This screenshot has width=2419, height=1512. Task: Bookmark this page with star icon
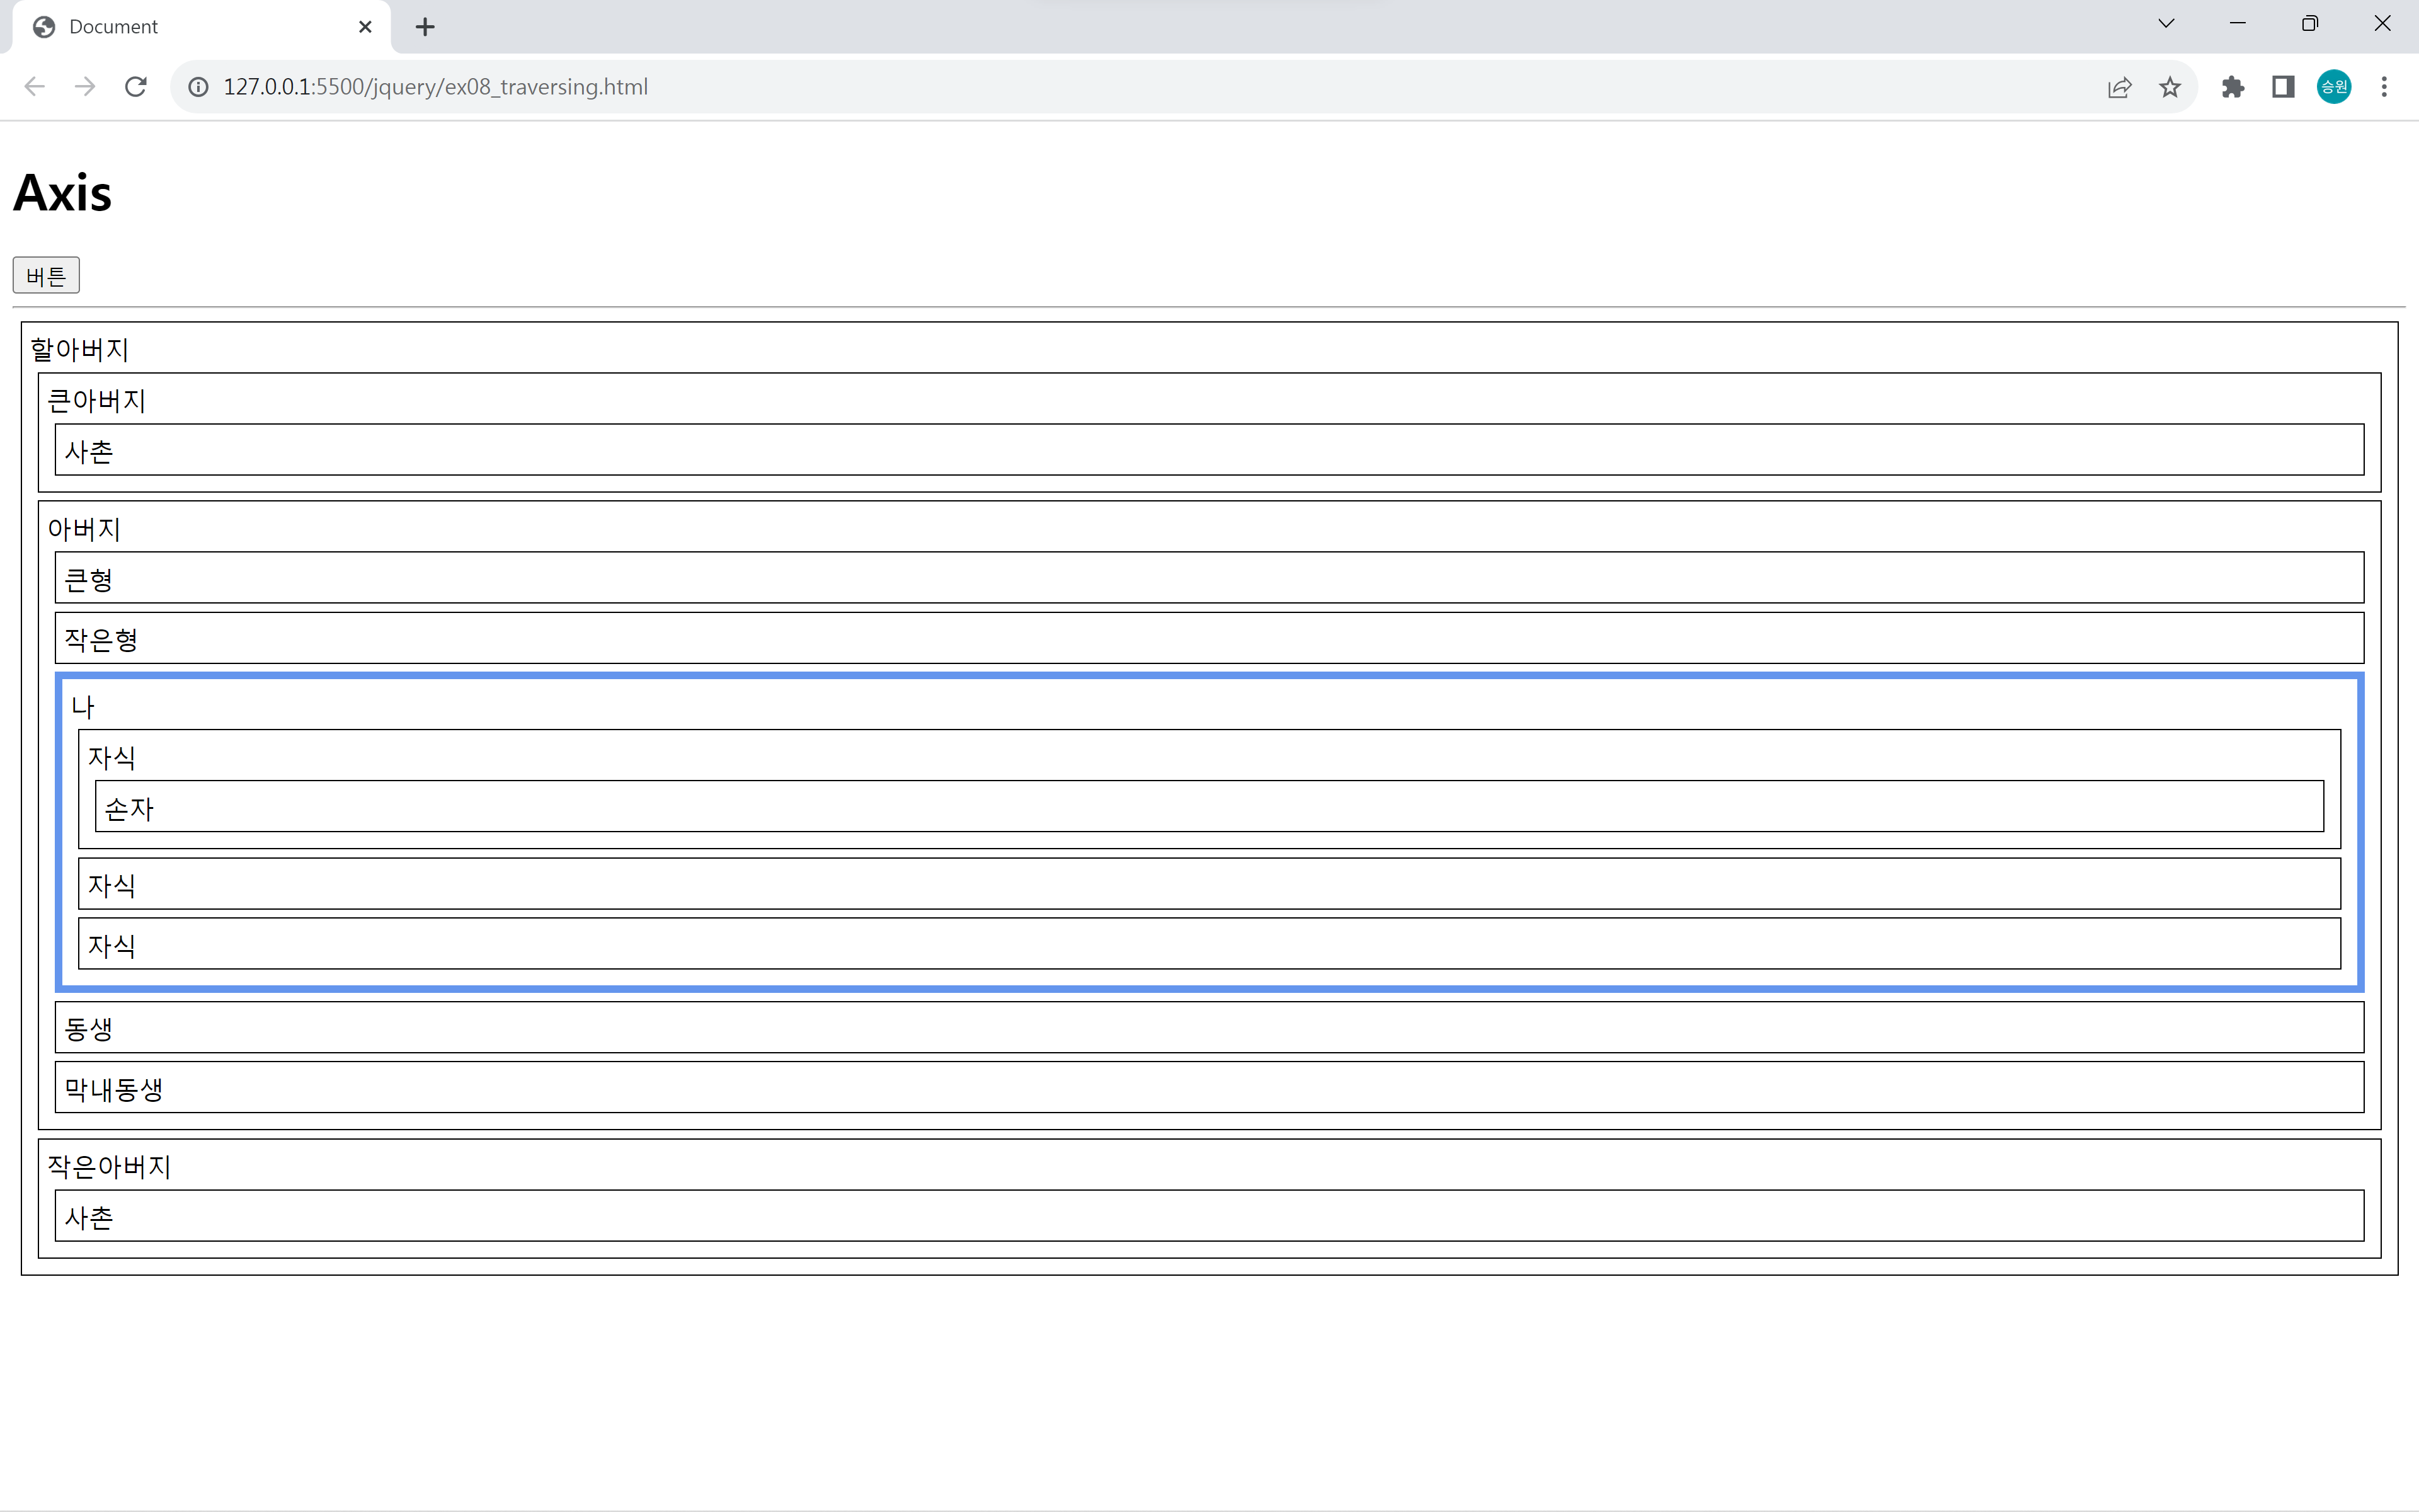click(x=2169, y=87)
